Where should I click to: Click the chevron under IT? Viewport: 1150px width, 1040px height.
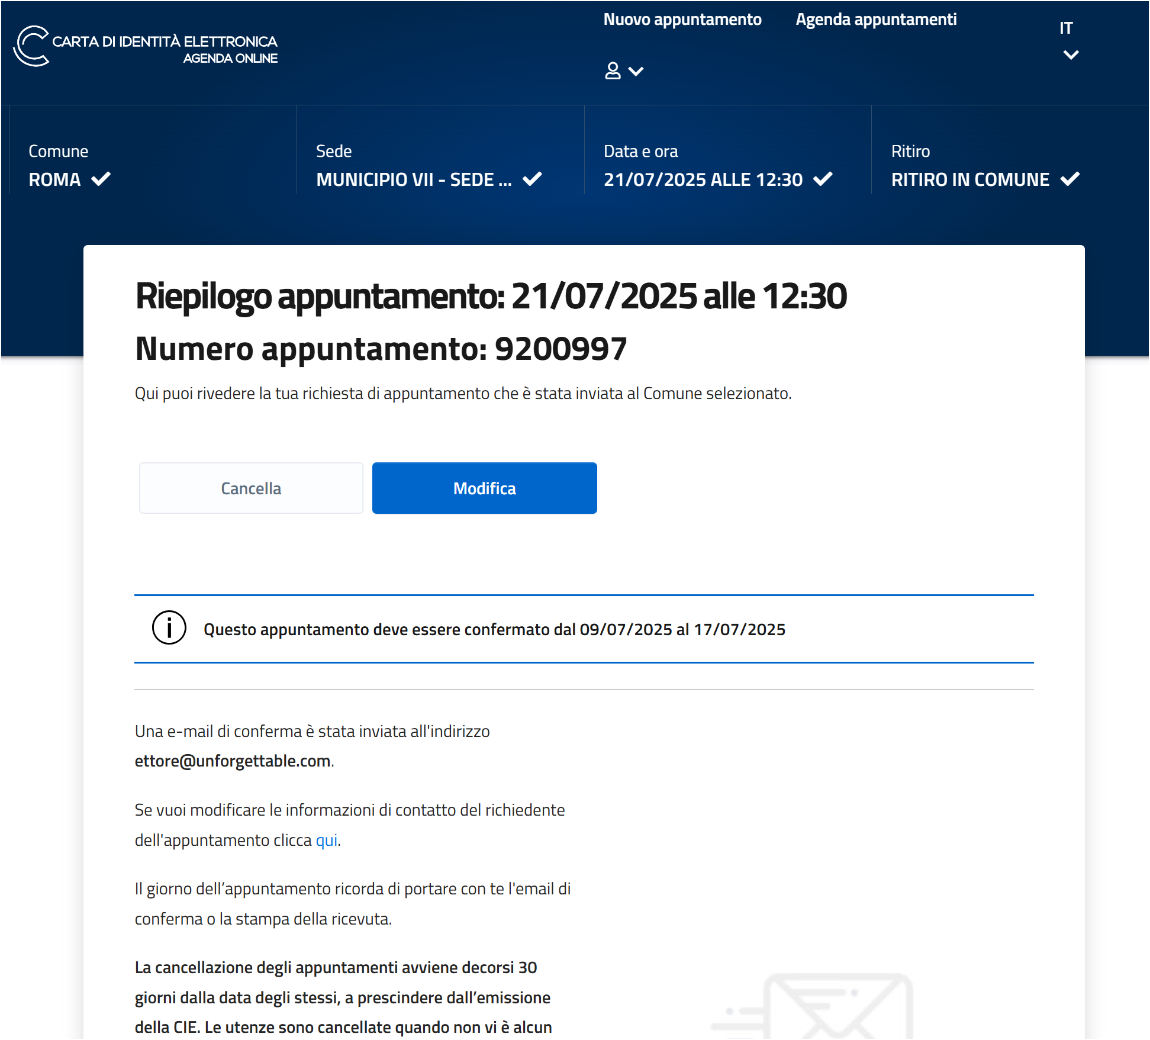tap(1071, 55)
